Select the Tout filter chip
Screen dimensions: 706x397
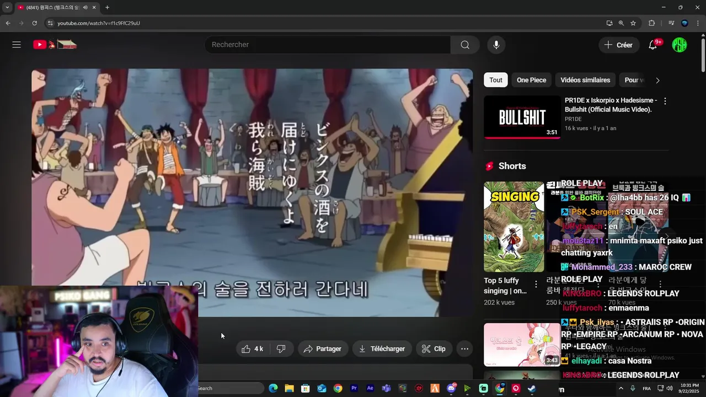point(496,80)
